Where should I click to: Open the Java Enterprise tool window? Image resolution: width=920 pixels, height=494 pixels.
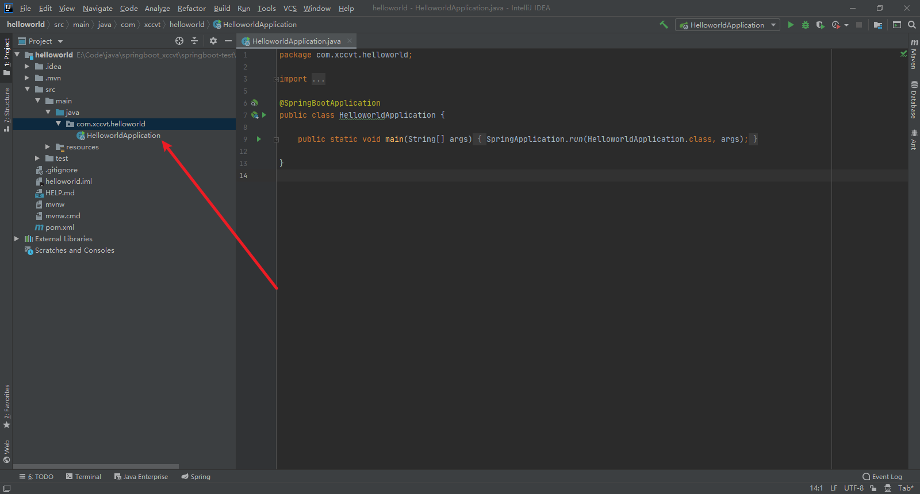point(141,477)
